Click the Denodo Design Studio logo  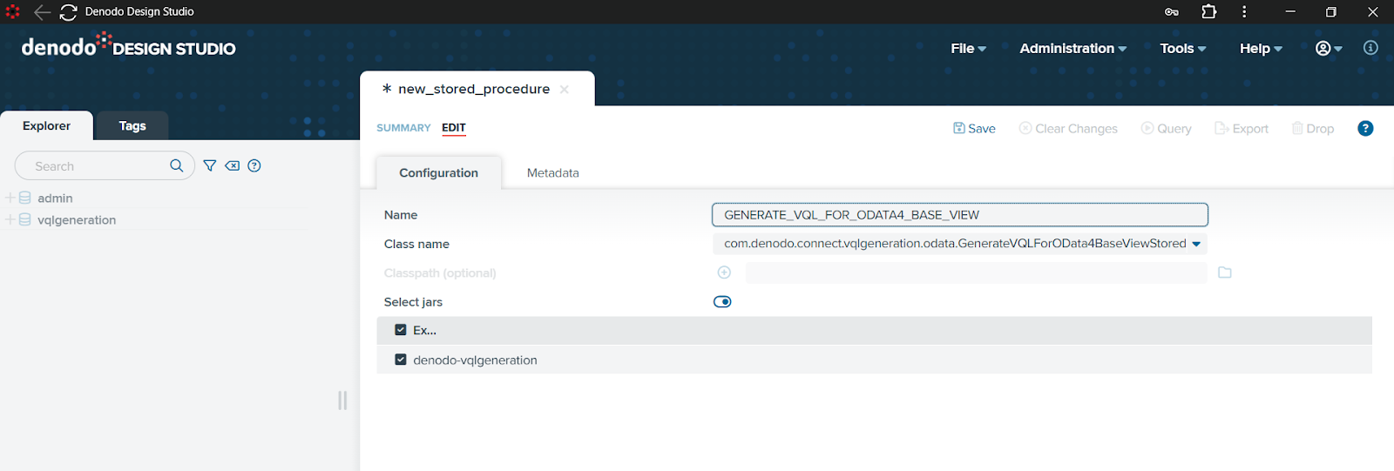pos(129,46)
